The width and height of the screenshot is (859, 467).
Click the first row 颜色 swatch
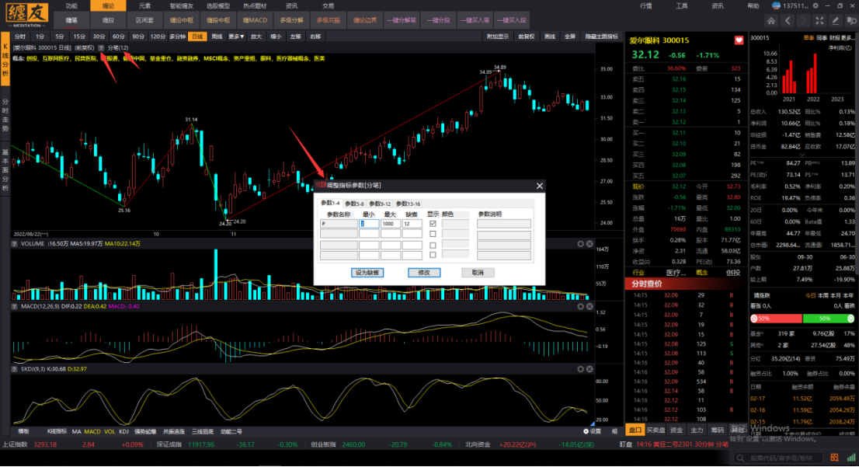(456, 224)
